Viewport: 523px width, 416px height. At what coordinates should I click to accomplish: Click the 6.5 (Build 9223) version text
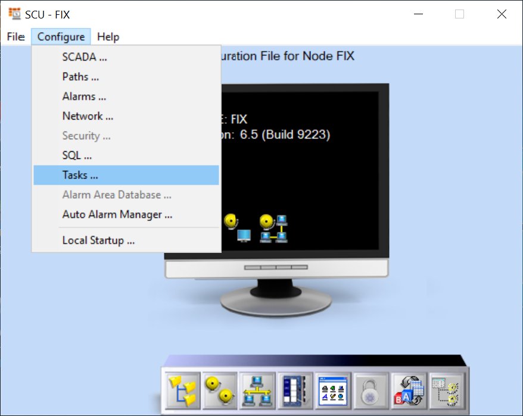[x=285, y=135]
